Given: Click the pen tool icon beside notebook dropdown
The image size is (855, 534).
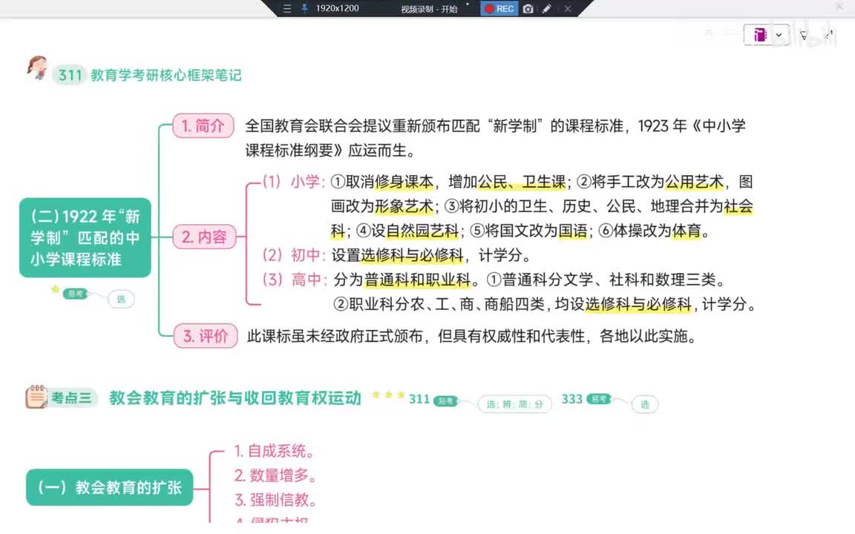Looking at the screenshot, I should pos(804,36).
